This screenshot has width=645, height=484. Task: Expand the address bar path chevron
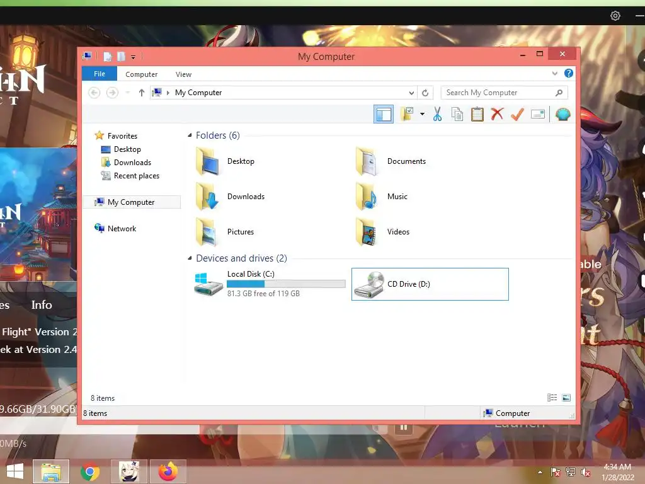(168, 93)
